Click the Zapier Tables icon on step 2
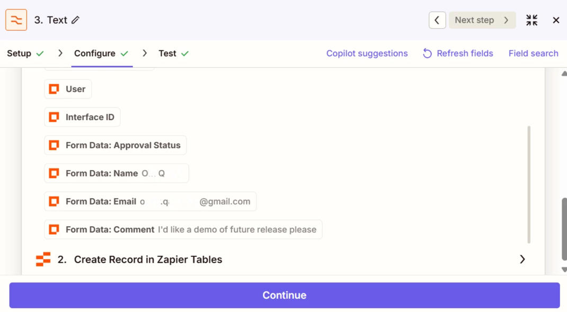Viewport: 567px width, 312px height. [x=43, y=259]
